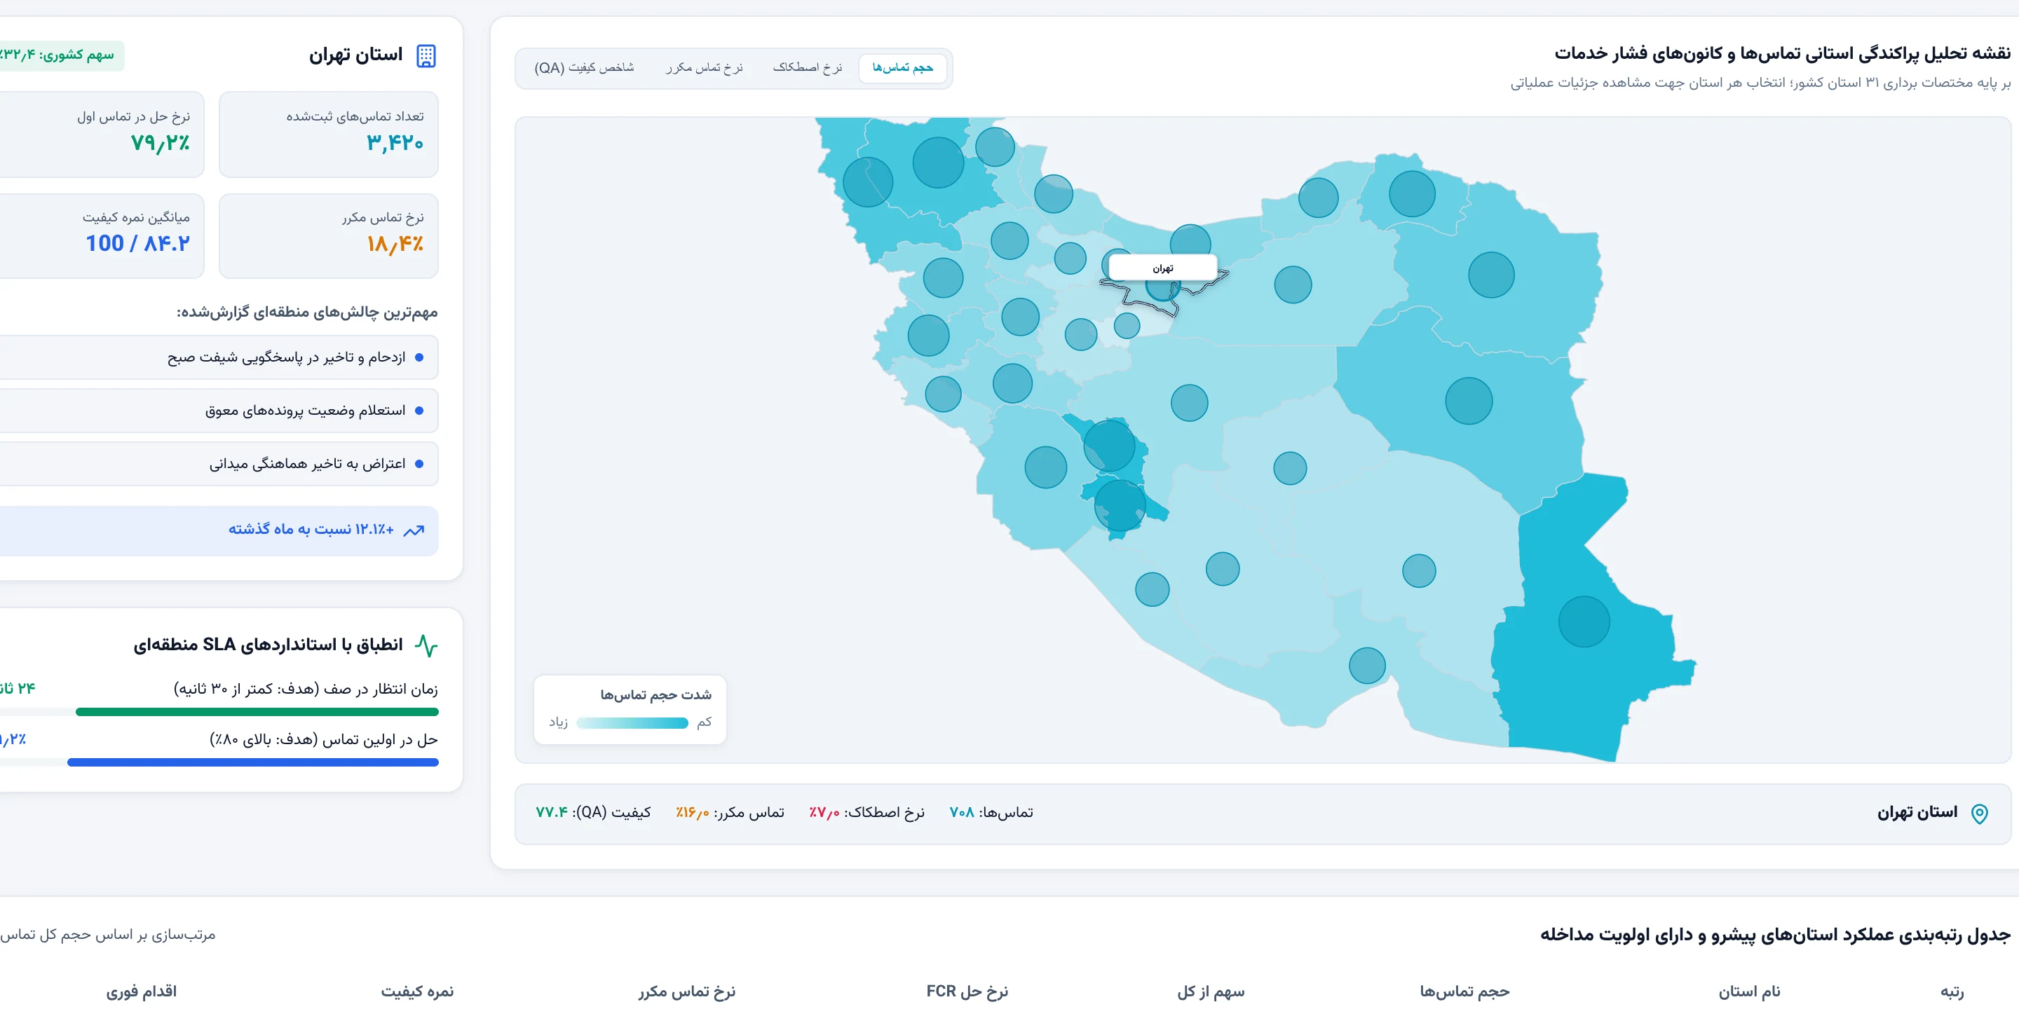2019x1016 pixels.
Task: Click the SLA pulse activity icon
Action: point(426,645)
